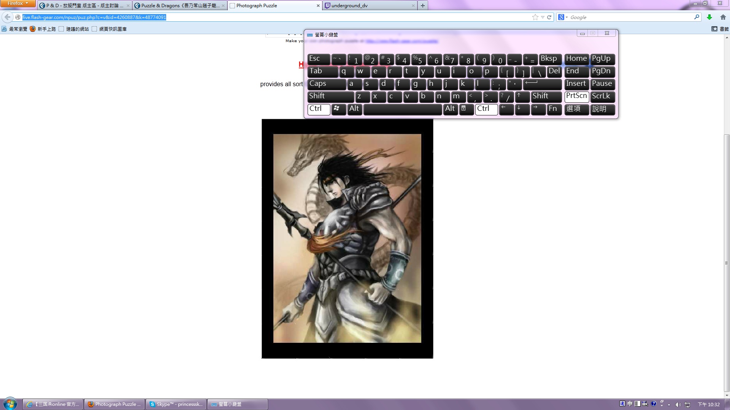Open Skype window from taskbar
This screenshot has height=410, width=730.
pyautogui.click(x=176, y=404)
